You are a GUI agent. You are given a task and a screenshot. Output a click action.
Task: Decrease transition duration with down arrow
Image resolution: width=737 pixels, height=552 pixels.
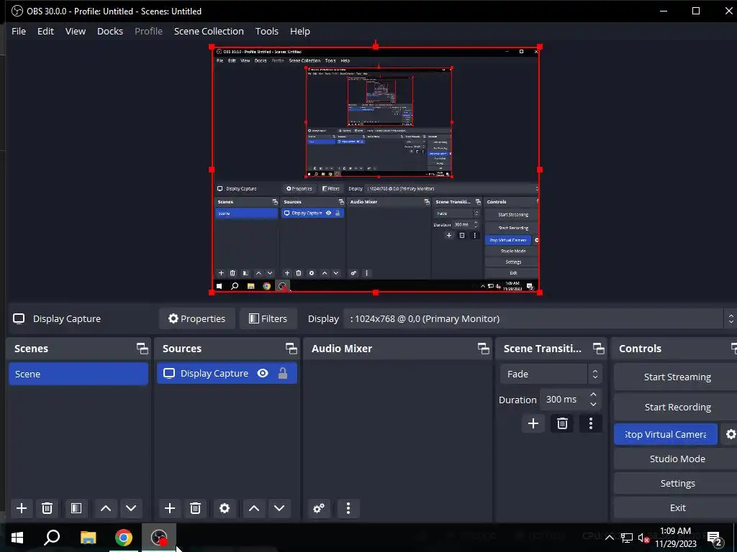pyautogui.click(x=593, y=404)
